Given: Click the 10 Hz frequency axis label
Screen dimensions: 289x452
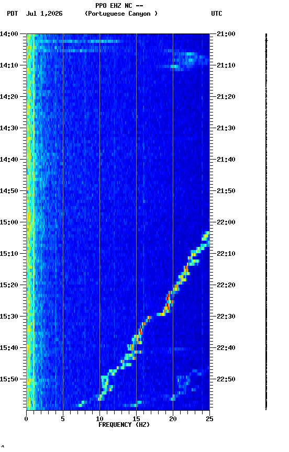Looking at the screenshot, I should [x=99, y=419].
